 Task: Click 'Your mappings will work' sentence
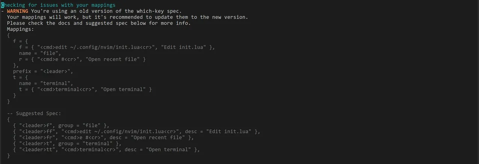(127, 17)
